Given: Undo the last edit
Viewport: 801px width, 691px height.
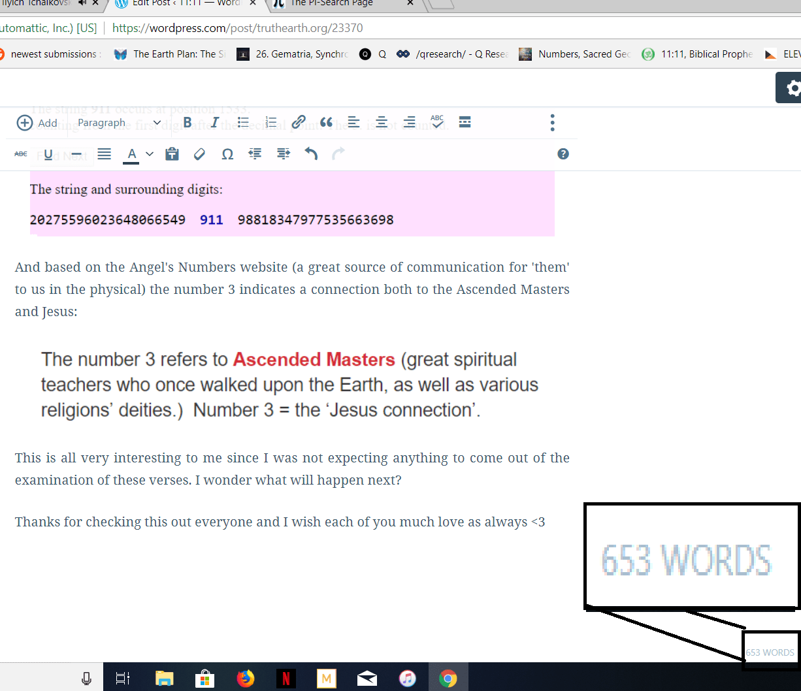Looking at the screenshot, I should coord(311,154).
